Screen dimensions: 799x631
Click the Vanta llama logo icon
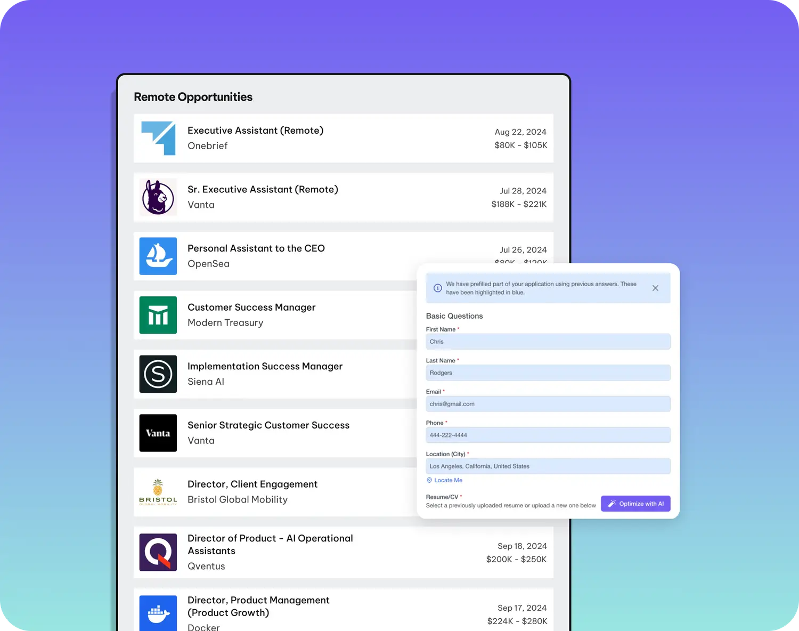coord(158,197)
